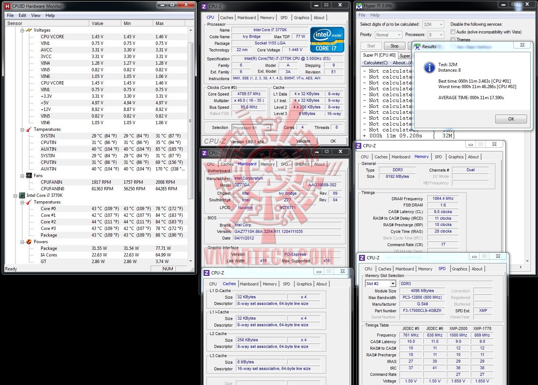The image size is (538, 385).
Task: Open the Processors count dropdown in Hyper PI
Action: coord(436,35)
